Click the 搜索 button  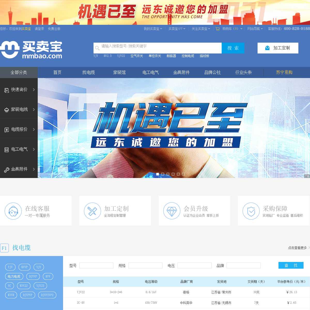tap(233, 48)
